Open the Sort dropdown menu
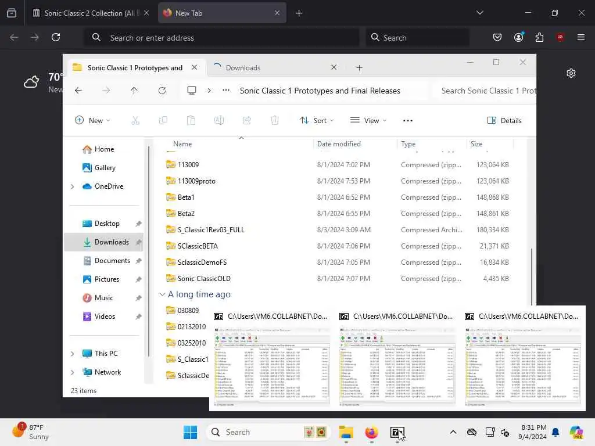 tap(317, 121)
